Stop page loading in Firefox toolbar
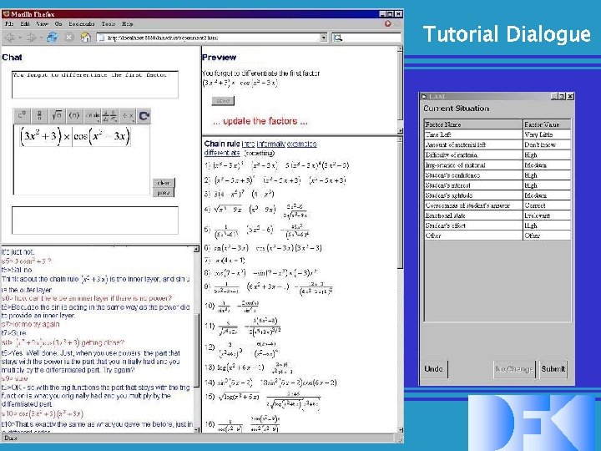The height and width of the screenshot is (451, 601). [69, 38]
